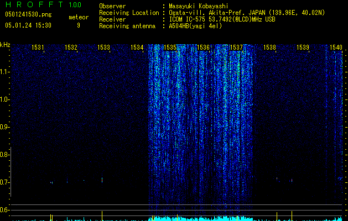Click the 1.1 kHz frequency label
Viewport: 348px width, 221px height.
click(4, 72)
